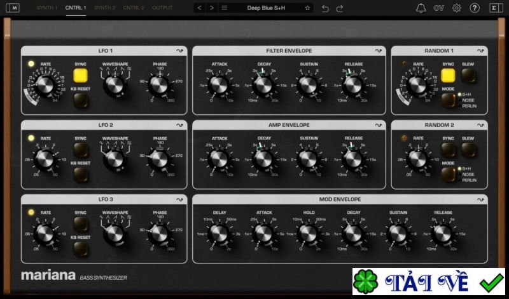
Task: Favorite the preset with the star icon
Action: (x=307, y=8)
